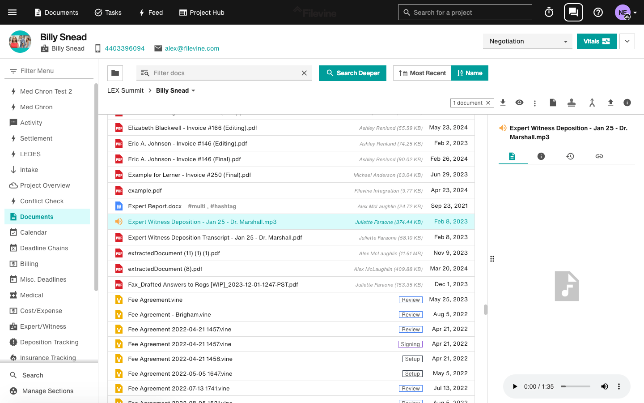Click the stamp icon in toolbar
Image resolution: width=644 pixels, height=403 pixels.
572,103
